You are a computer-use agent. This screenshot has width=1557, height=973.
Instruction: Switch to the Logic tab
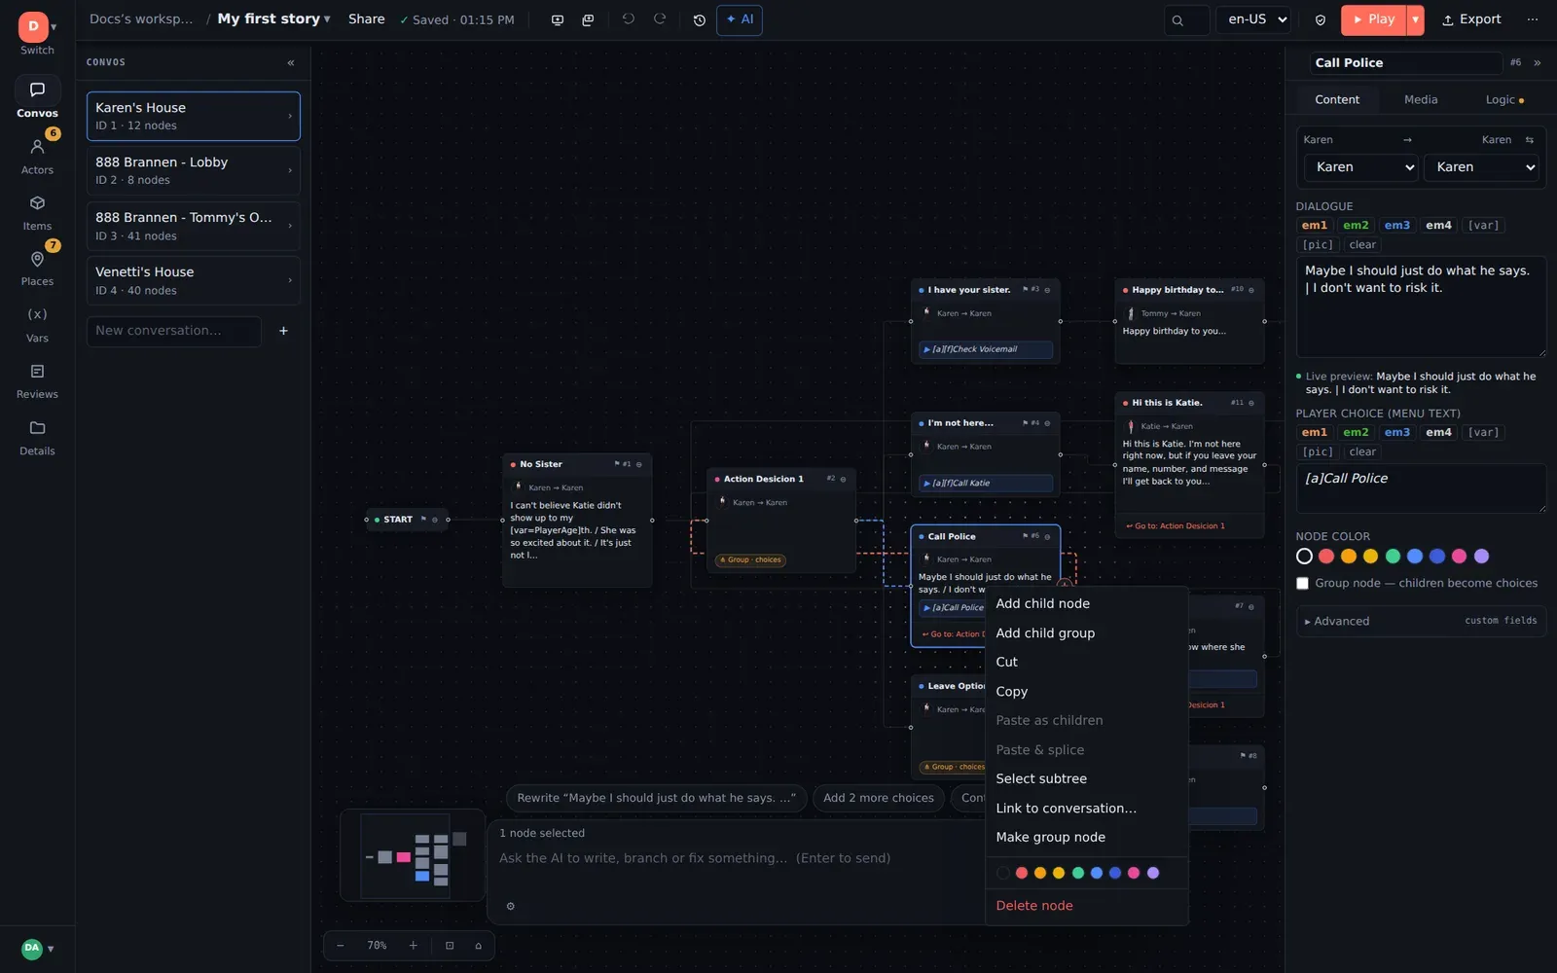(1503, 99)
